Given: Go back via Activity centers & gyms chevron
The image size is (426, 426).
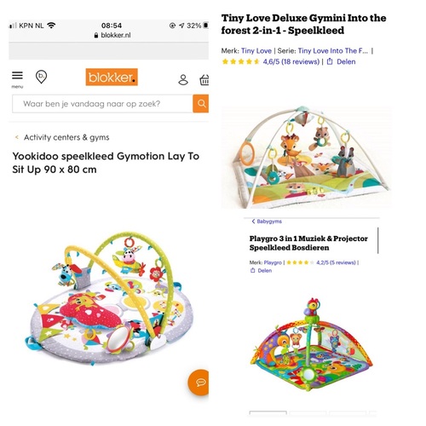Looking at the screenshot, I should coord(17,137).
